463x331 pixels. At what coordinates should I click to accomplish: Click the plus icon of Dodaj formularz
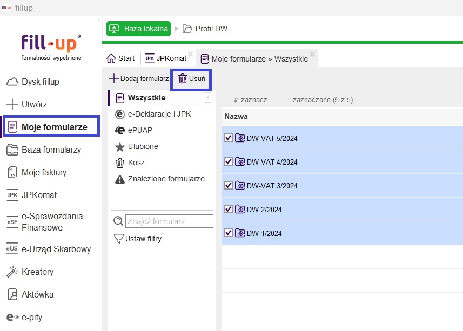113,78
